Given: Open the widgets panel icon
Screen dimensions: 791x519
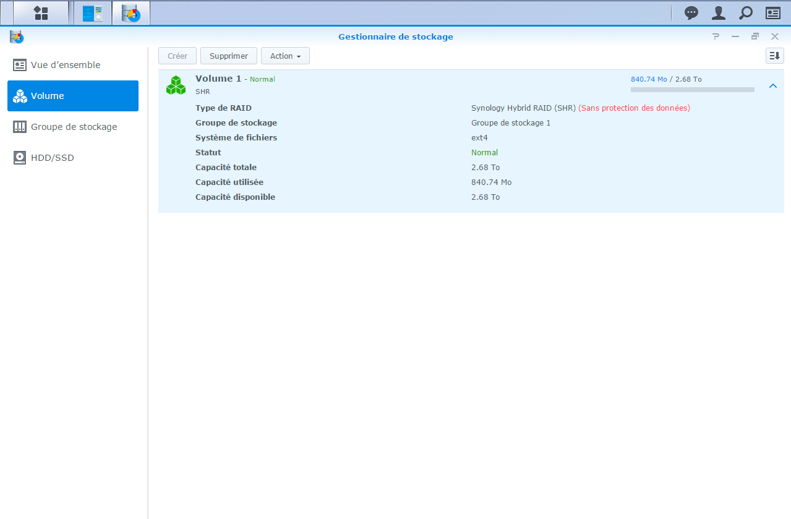Looking at the screenshot, I should pos(772,13).
